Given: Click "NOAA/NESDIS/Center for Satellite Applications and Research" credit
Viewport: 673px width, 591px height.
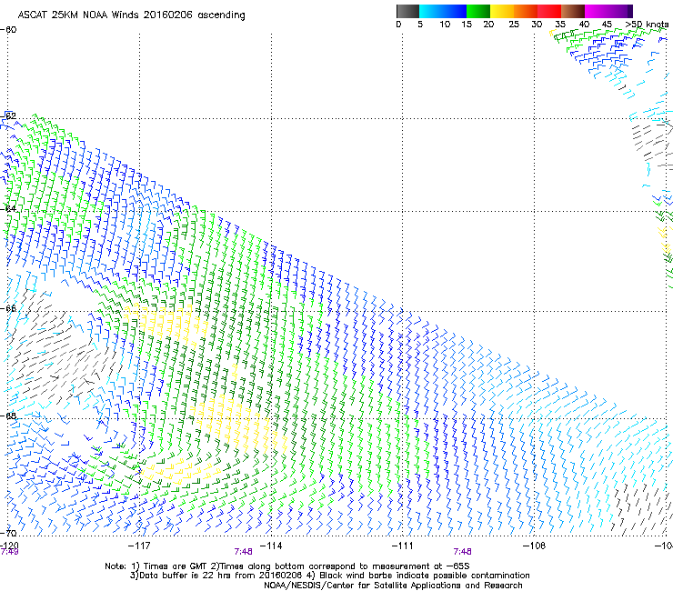Looking at the screenshot, I should tap(393, 586).
